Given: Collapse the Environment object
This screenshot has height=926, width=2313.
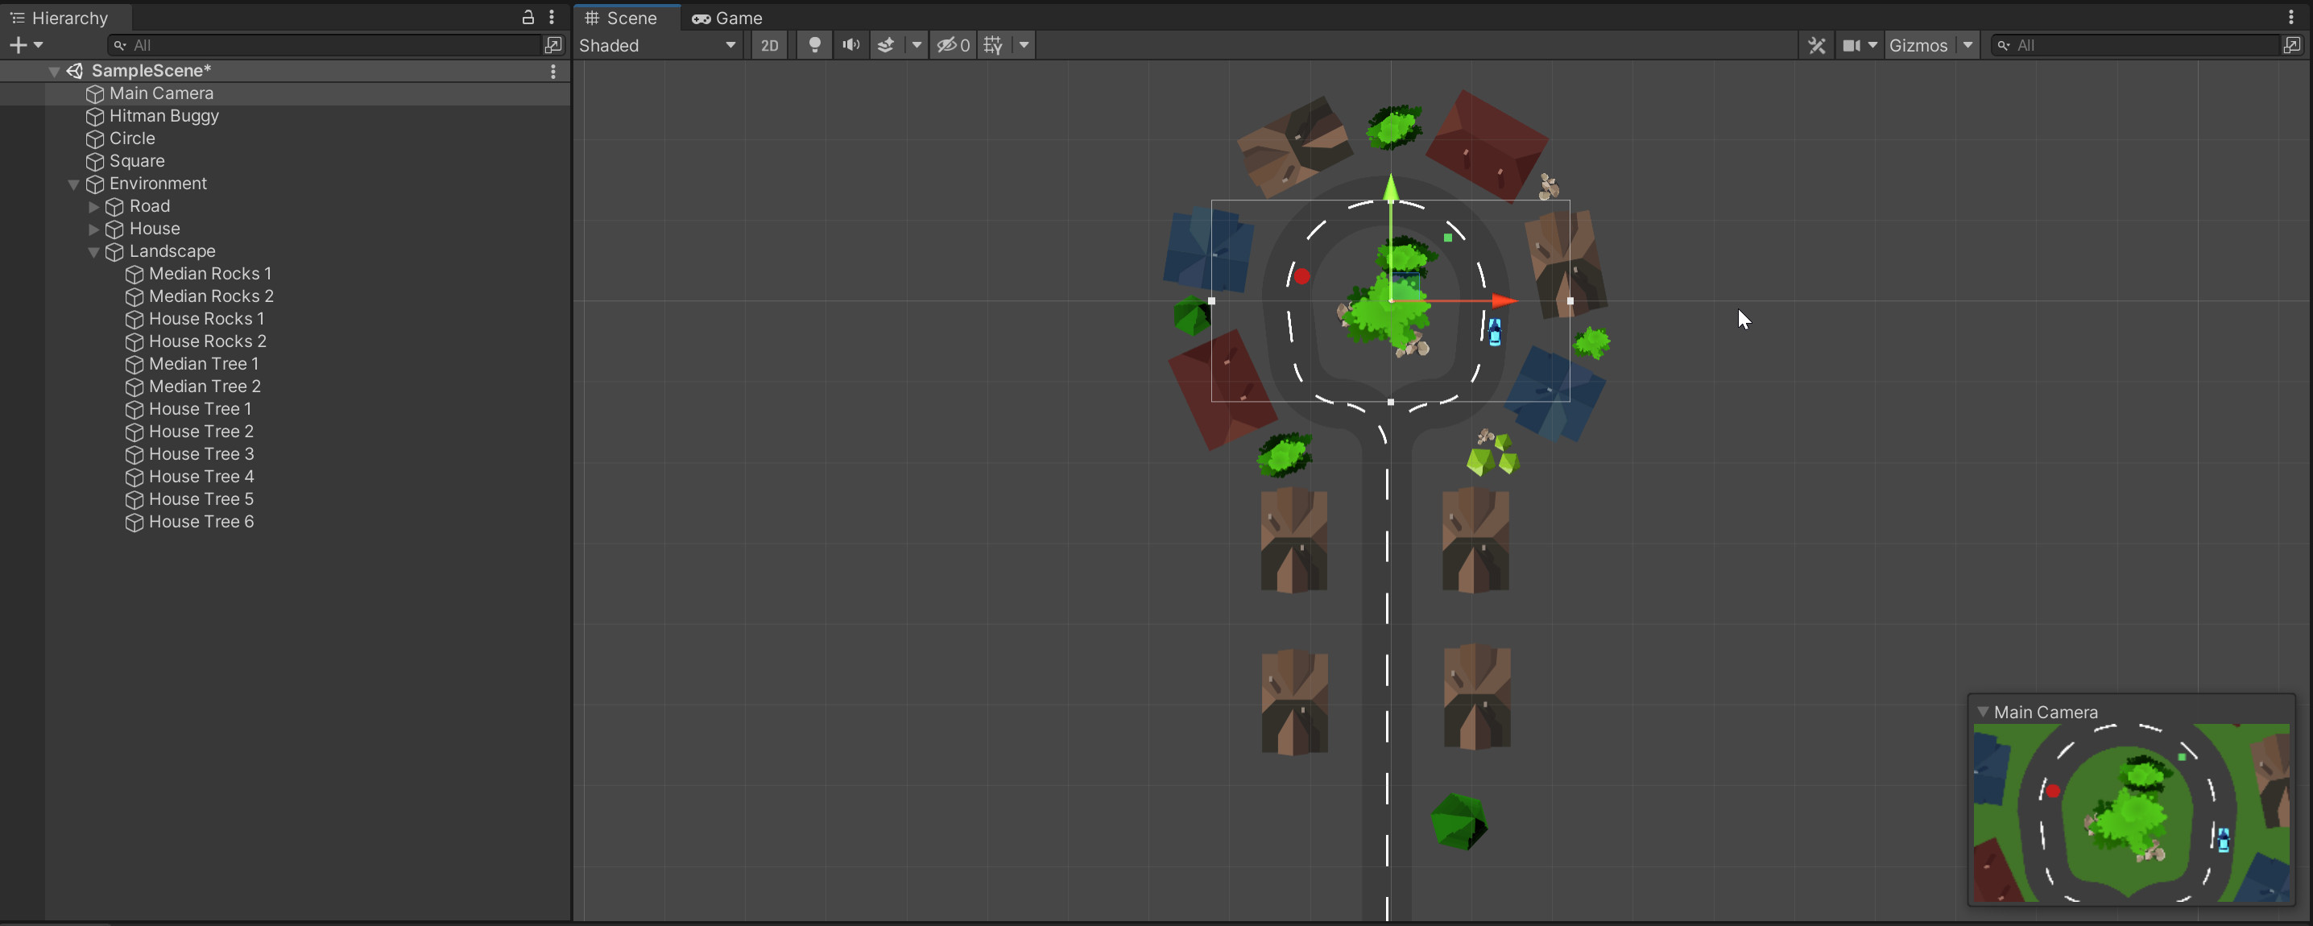Looking at the screenshot, I should 73,184.
